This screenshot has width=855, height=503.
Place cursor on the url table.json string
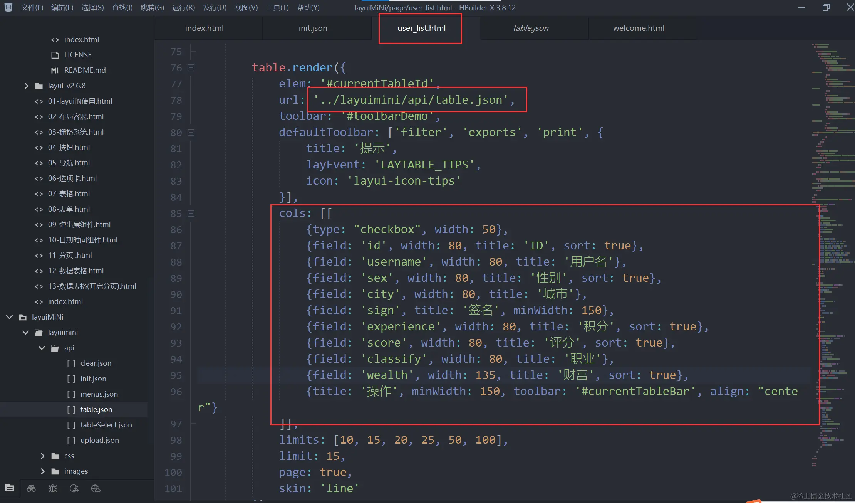(x=411, y=100)
